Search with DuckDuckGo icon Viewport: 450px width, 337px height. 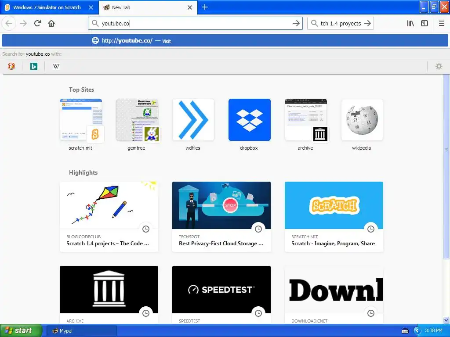pos(11,66)
